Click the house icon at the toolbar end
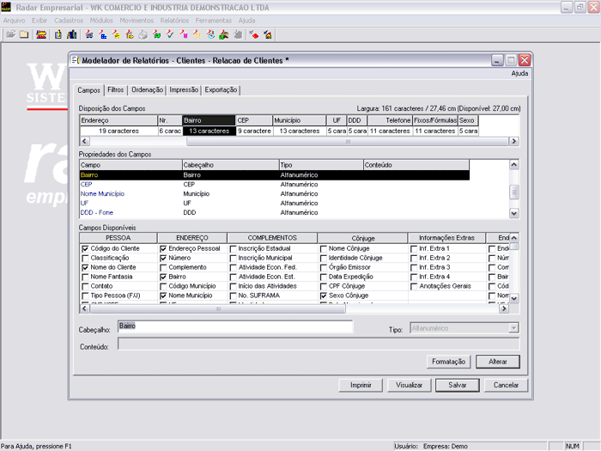 coord(268,34)
